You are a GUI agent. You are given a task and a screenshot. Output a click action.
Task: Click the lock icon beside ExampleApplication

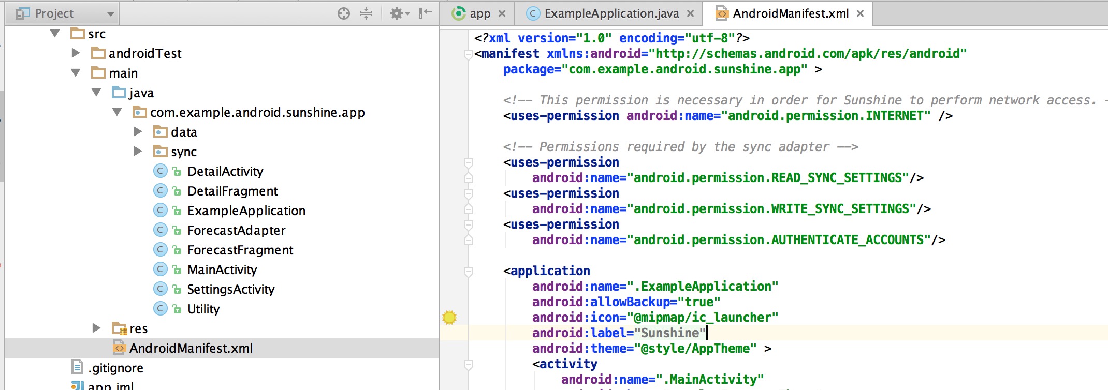coord(177,211)
